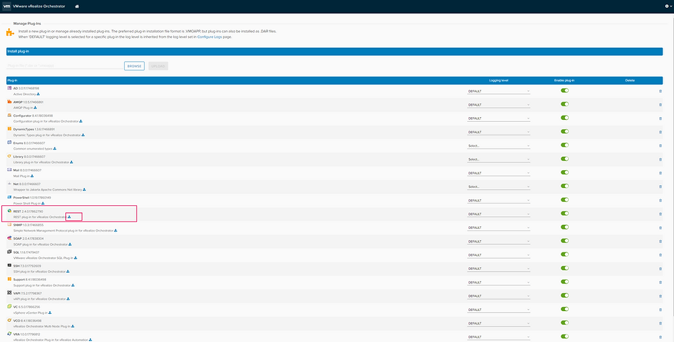Image resolution: width=674 pixels, height=342 pixels.
Task: Open logging level dropdown for REST
Action: tap(499, 214)
